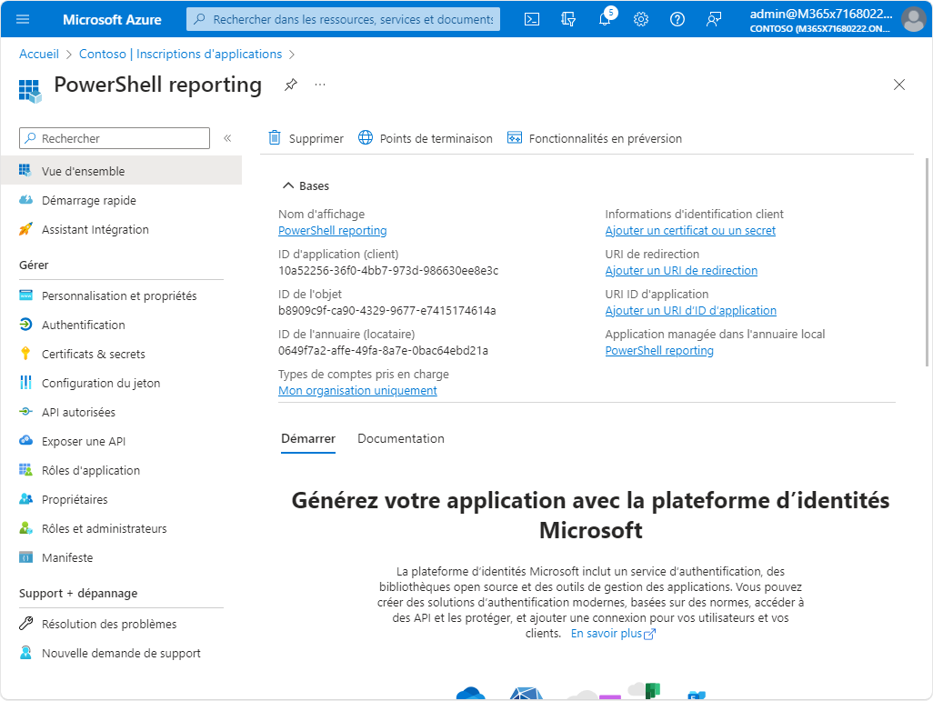Click the Propriétaires people icon

click(x=25, y=498)
